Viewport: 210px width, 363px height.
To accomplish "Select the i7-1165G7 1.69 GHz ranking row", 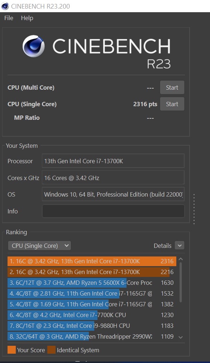I will 92,304.
